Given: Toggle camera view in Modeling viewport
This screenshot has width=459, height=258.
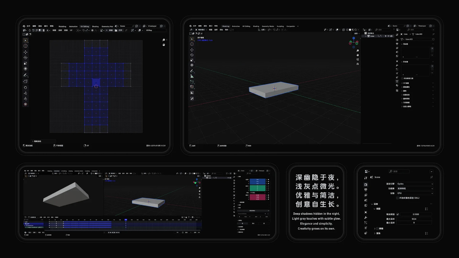Looking at the screenshot, I should 358,59.
